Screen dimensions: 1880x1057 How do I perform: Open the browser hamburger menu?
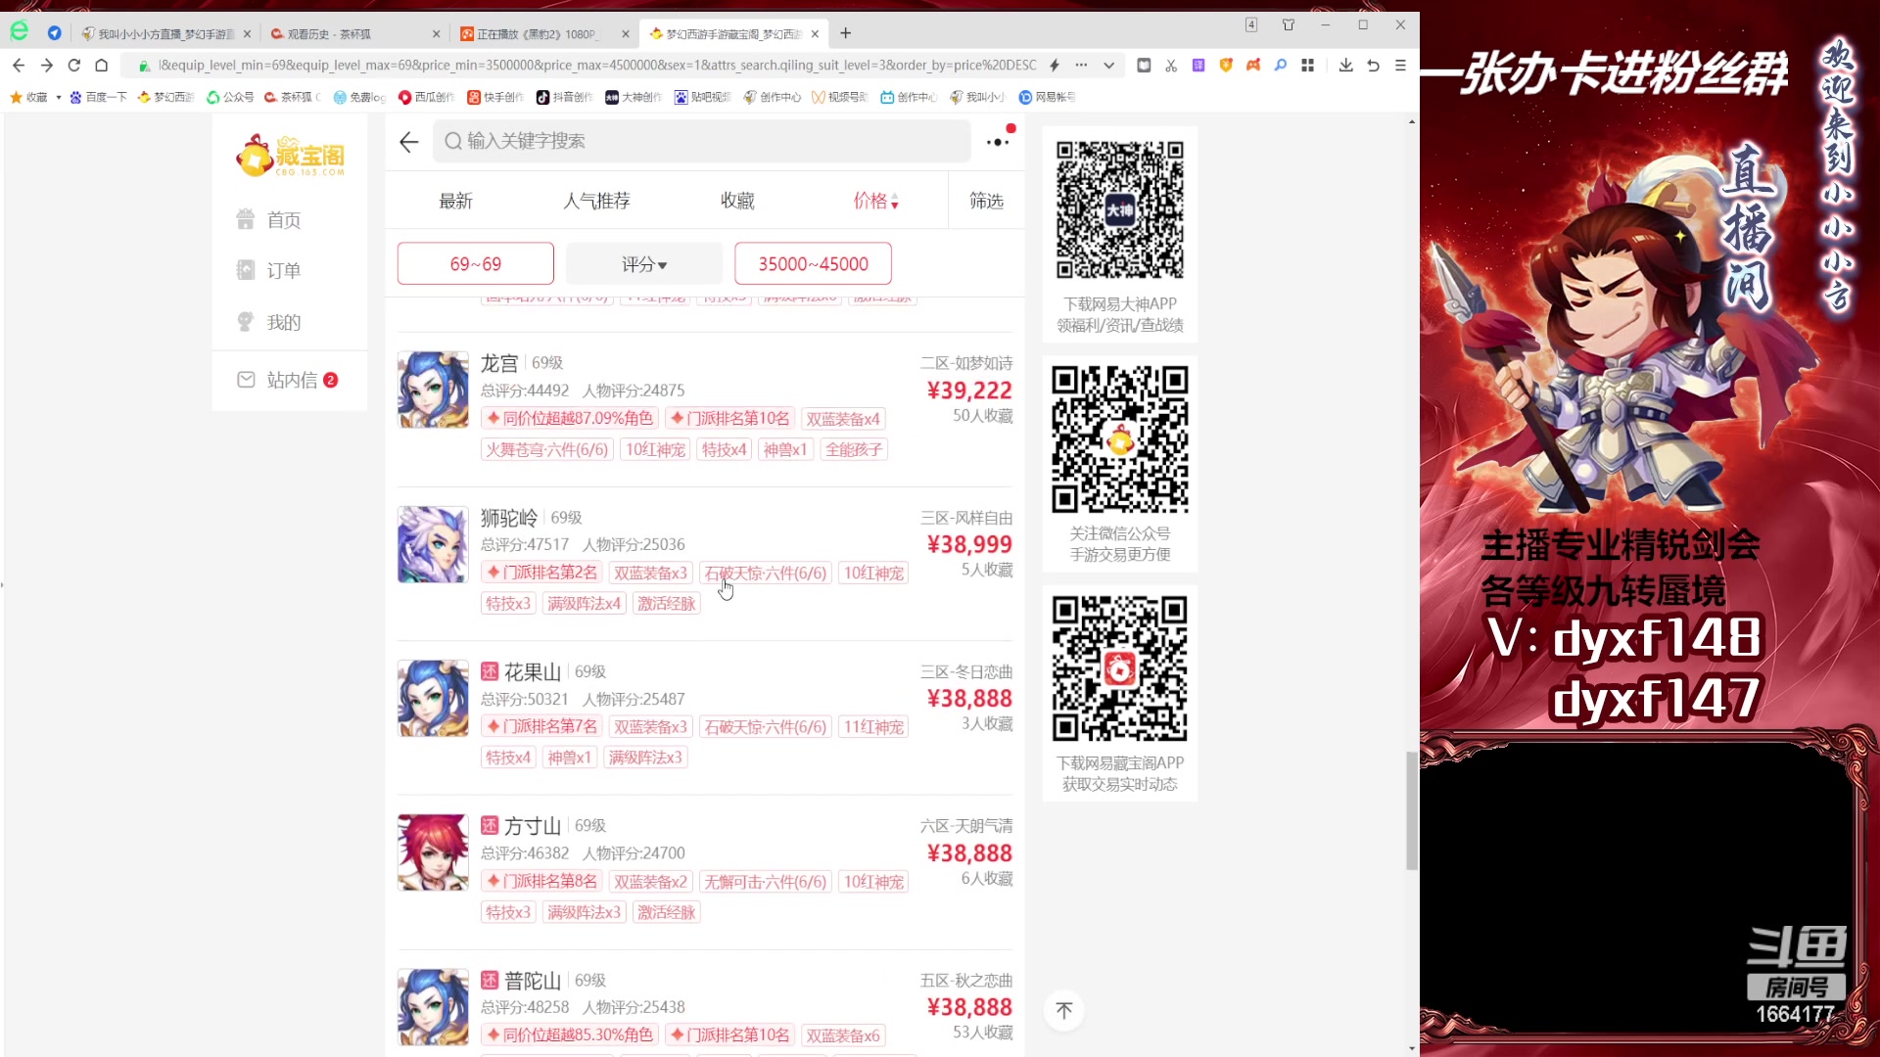click(x=1400, y=65)
